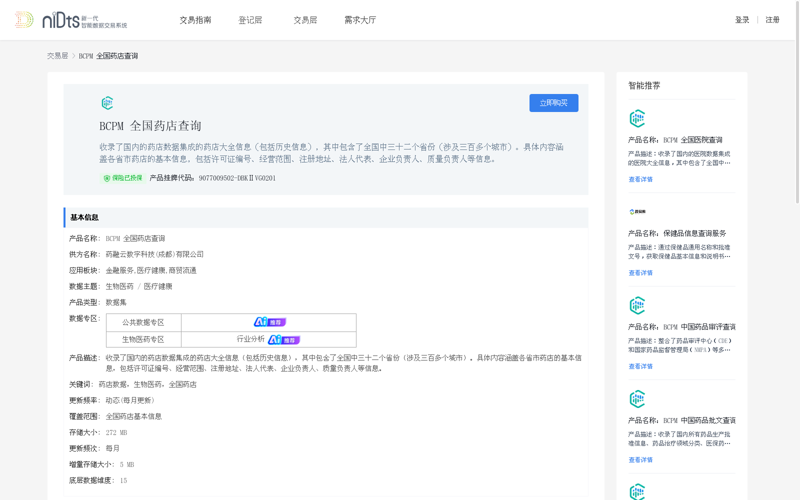Click the supplier name 药融云数字科技(成都)有限公司
Screen dimensions: 800x500
coord(154,254)
